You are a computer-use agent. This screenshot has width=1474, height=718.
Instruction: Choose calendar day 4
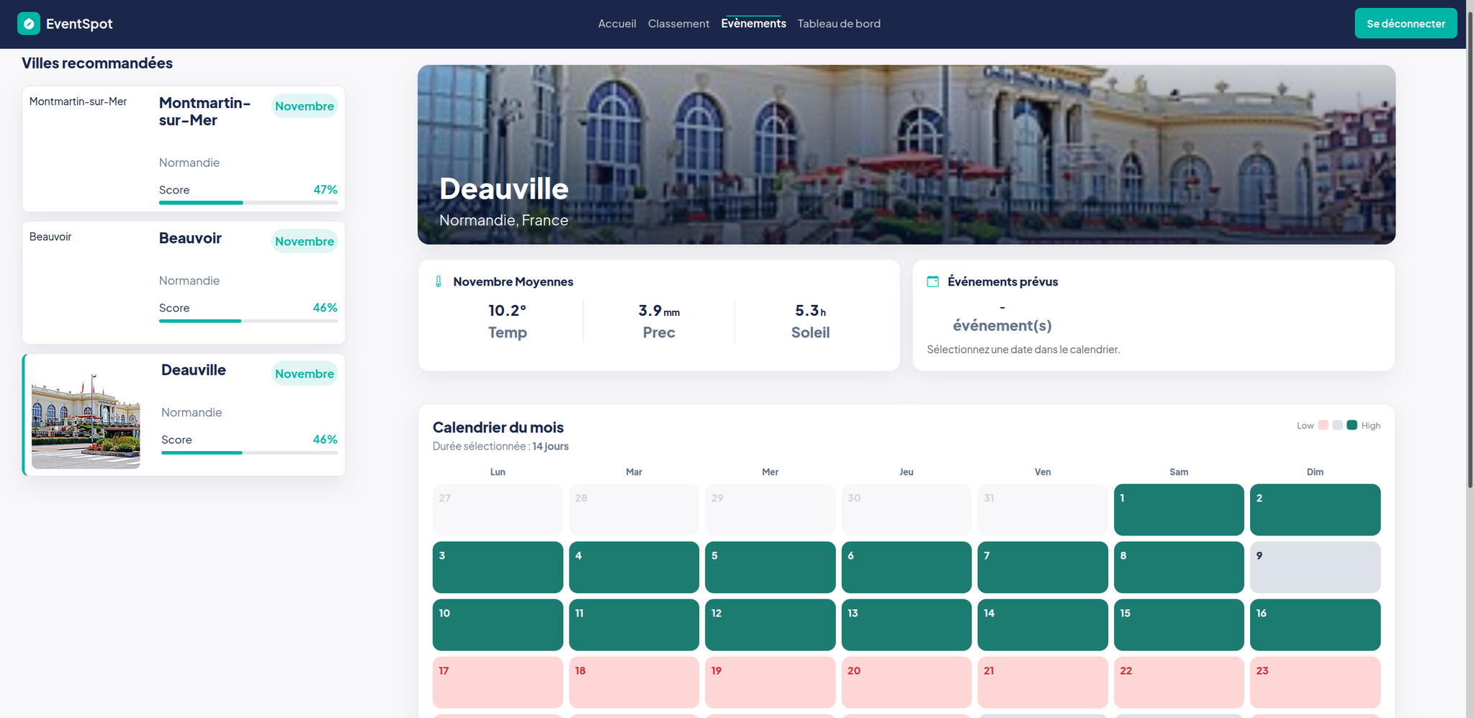coord(634,567)
